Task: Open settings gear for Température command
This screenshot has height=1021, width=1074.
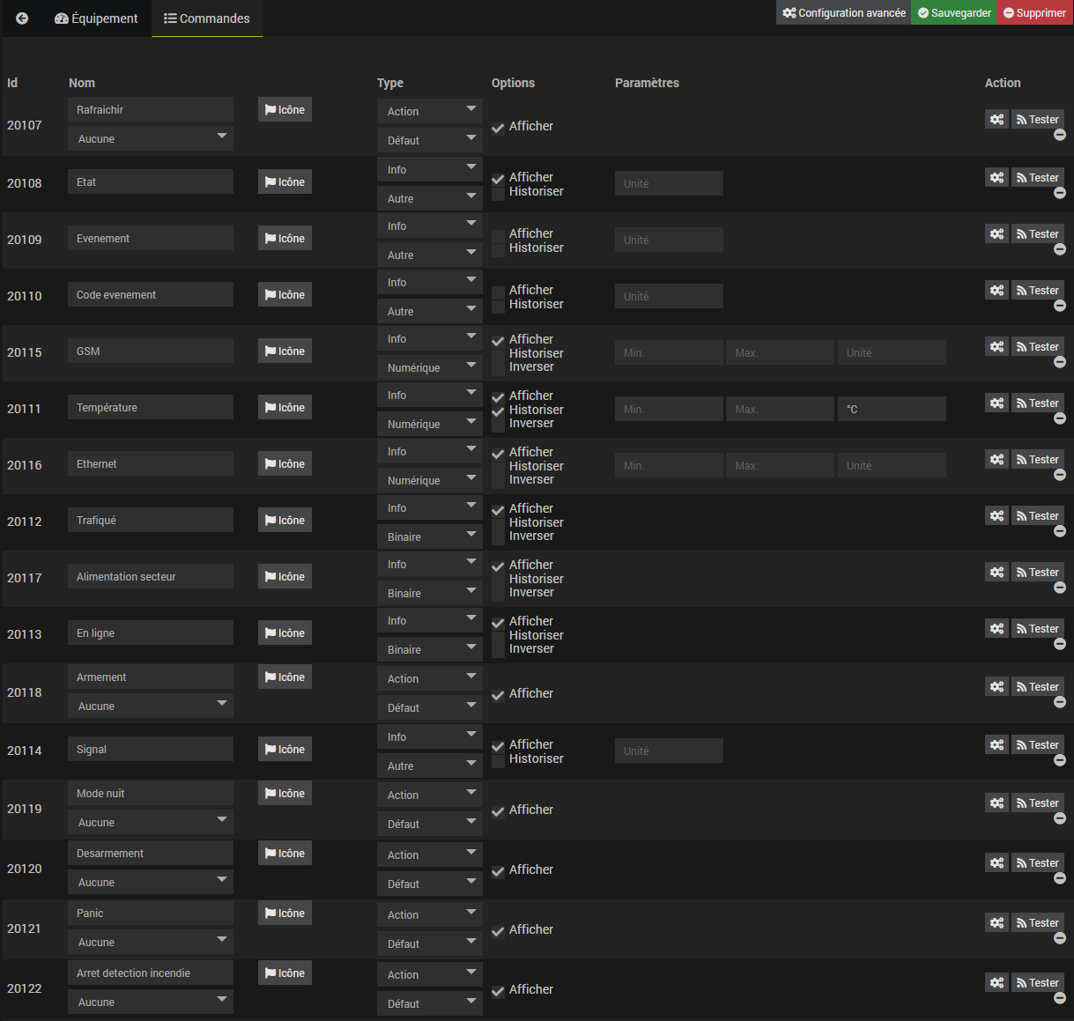Action: 996,403
